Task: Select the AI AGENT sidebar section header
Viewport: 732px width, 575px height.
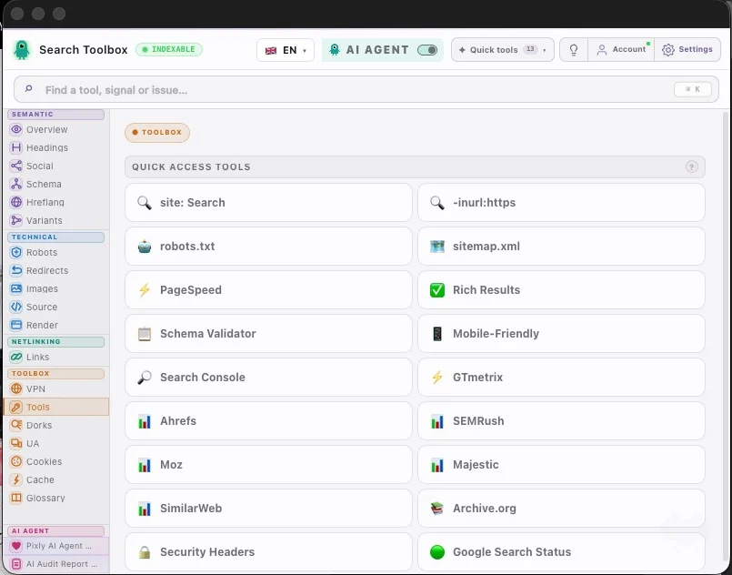Action: 56,530
